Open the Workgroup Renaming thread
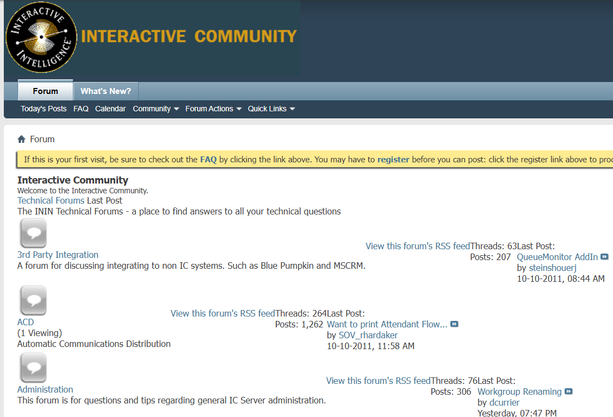The image size is (613, 417). point(519,391)
